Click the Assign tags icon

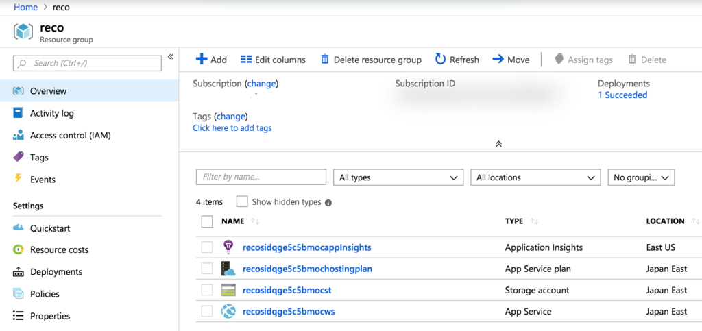pyautogui.click(x=559, y=59)
